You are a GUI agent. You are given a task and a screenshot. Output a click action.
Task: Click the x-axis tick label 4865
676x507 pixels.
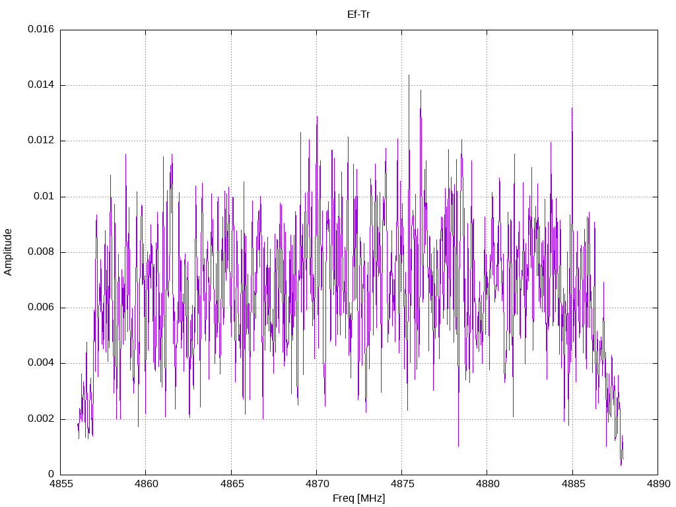[231, 484]
